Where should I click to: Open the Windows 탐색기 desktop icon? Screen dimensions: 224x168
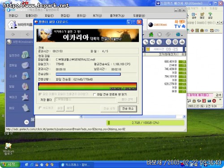click(x=9, y=149)
